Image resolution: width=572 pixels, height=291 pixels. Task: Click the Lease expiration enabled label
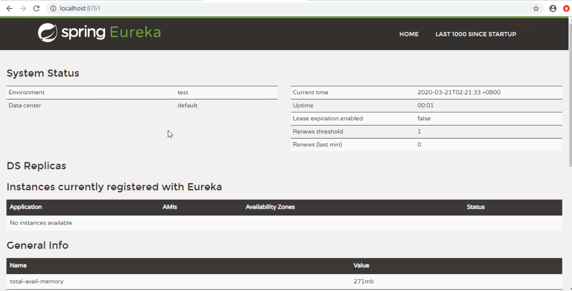point(328,118)
